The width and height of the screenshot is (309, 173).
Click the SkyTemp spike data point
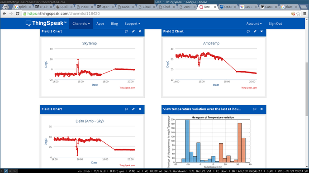pyautogui.click(x=78, y=59)
